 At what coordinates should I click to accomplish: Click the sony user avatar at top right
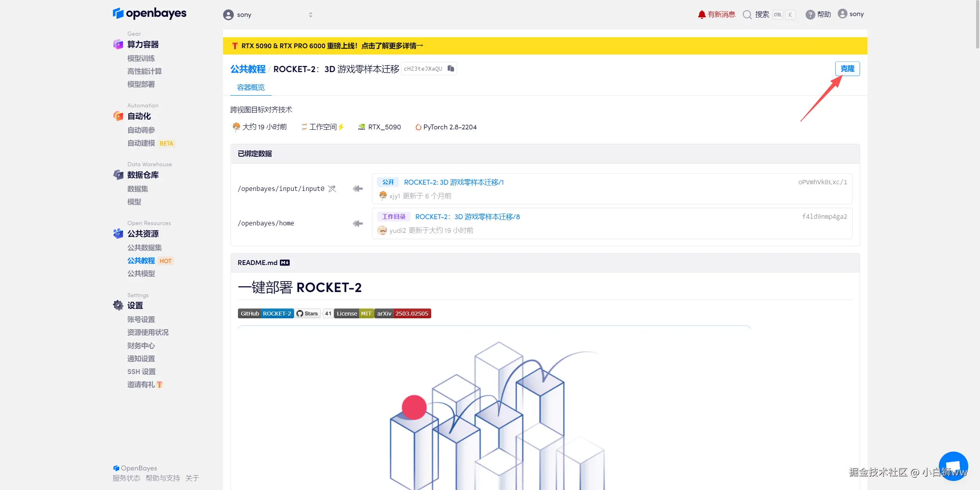point(842,14)
